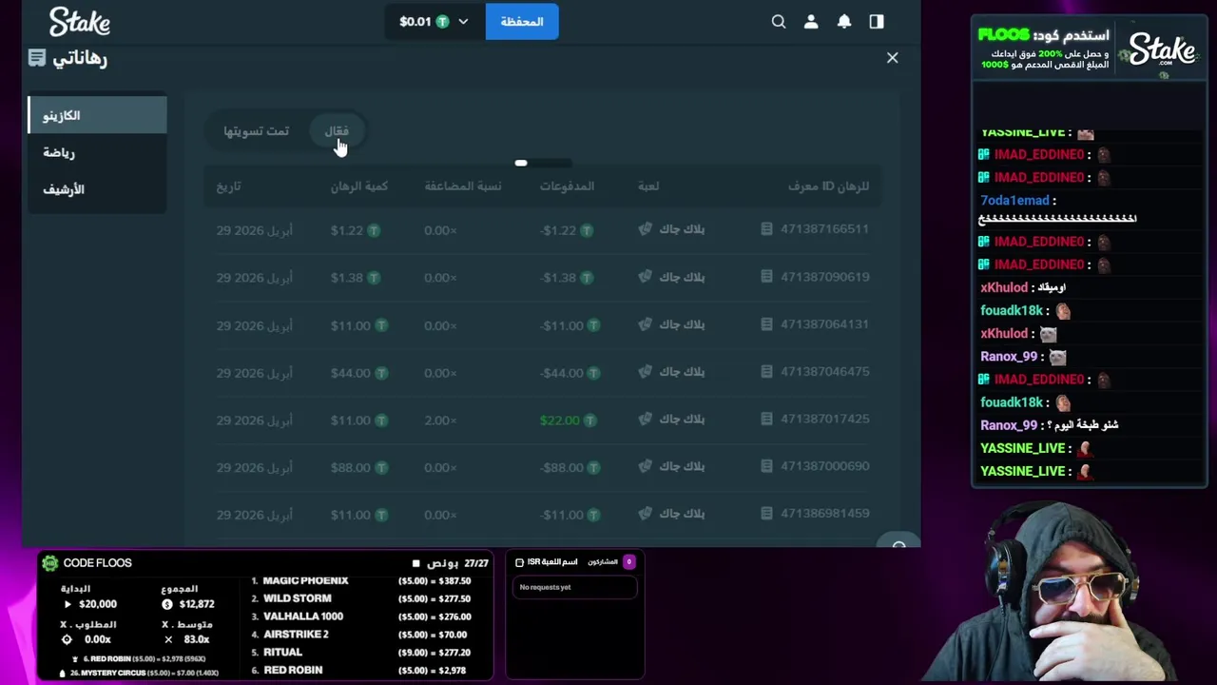
Task: Switch to the تمت تسويتها settled tab
Action: (257, 130)
